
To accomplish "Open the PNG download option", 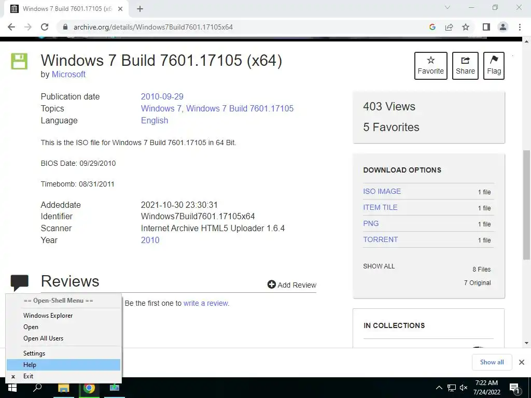I will [371, 223].
